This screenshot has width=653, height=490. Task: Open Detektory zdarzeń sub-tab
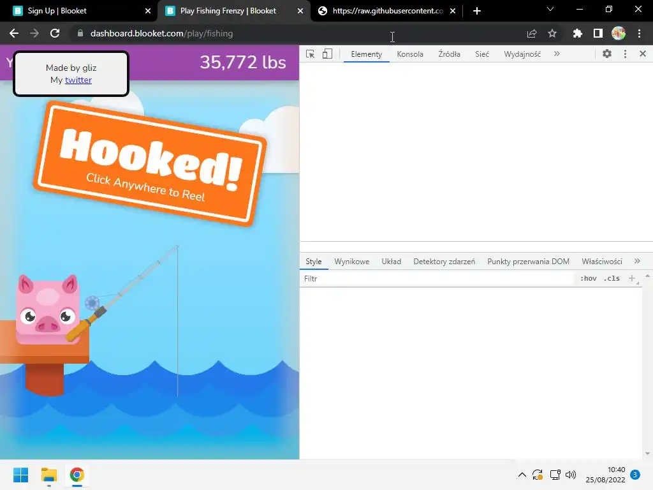(x=444, y=261)
